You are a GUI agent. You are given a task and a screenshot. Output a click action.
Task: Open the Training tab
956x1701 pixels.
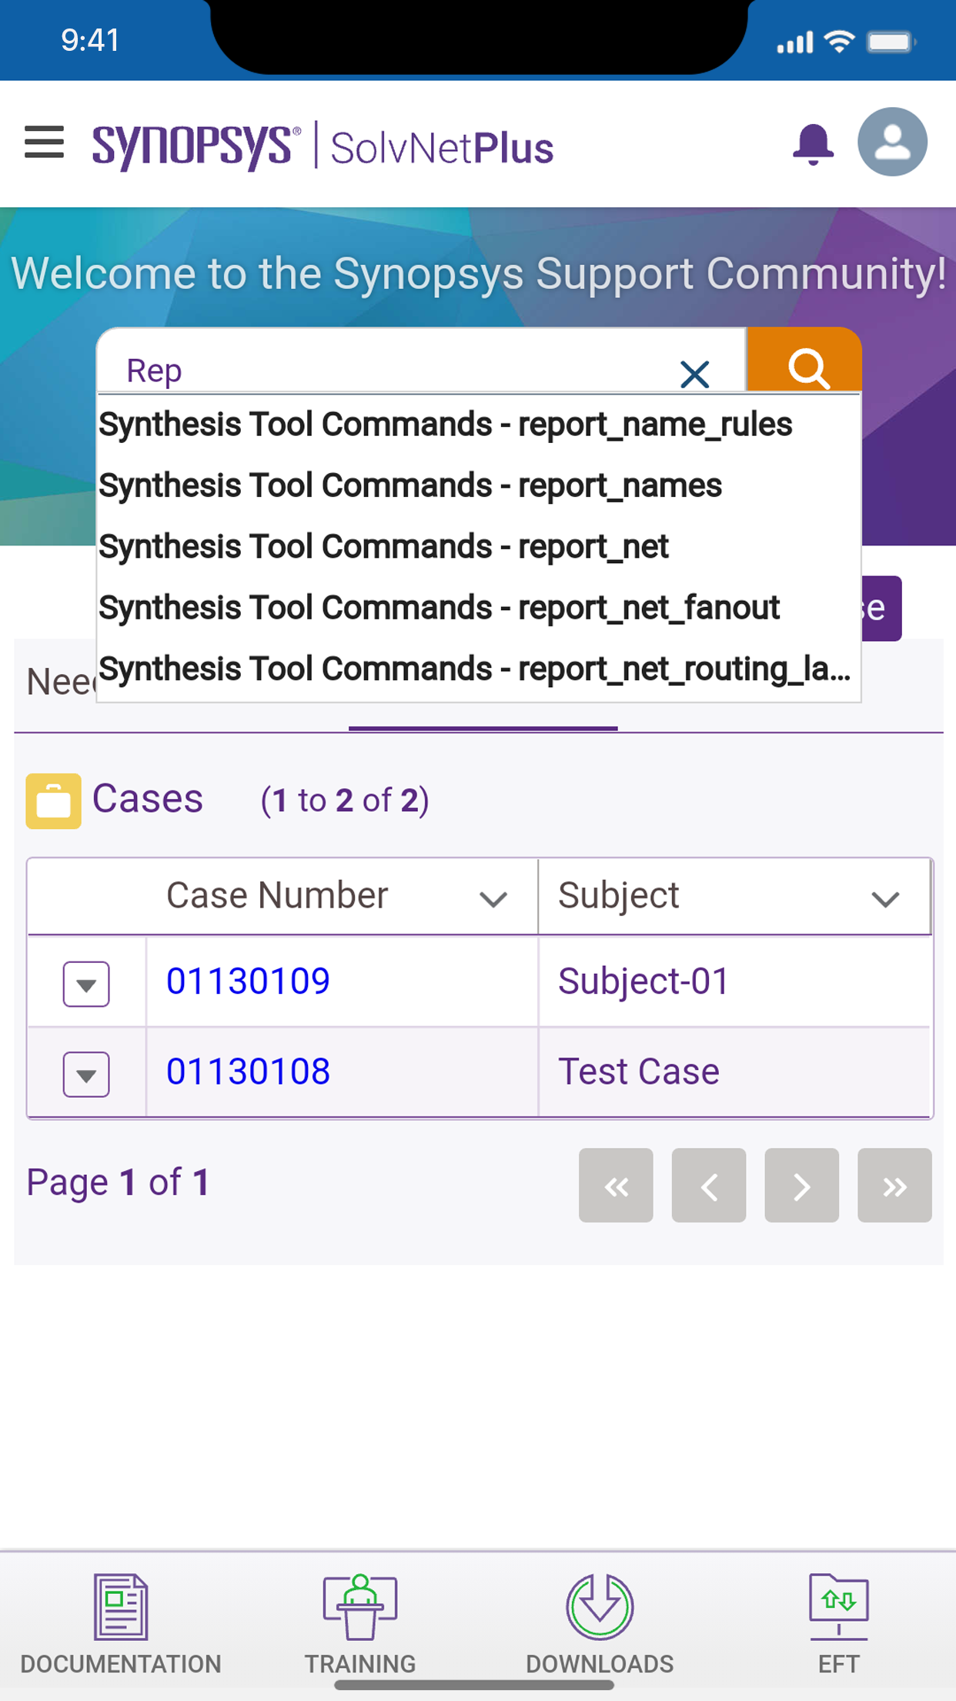360,1624
